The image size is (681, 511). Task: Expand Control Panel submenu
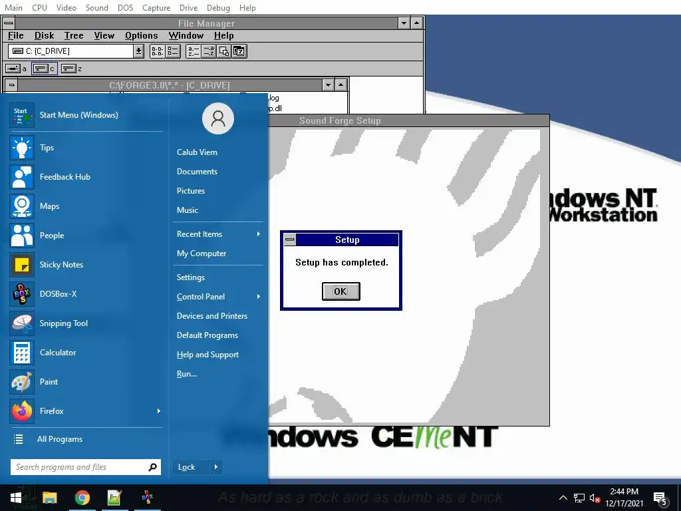[218, 297]
